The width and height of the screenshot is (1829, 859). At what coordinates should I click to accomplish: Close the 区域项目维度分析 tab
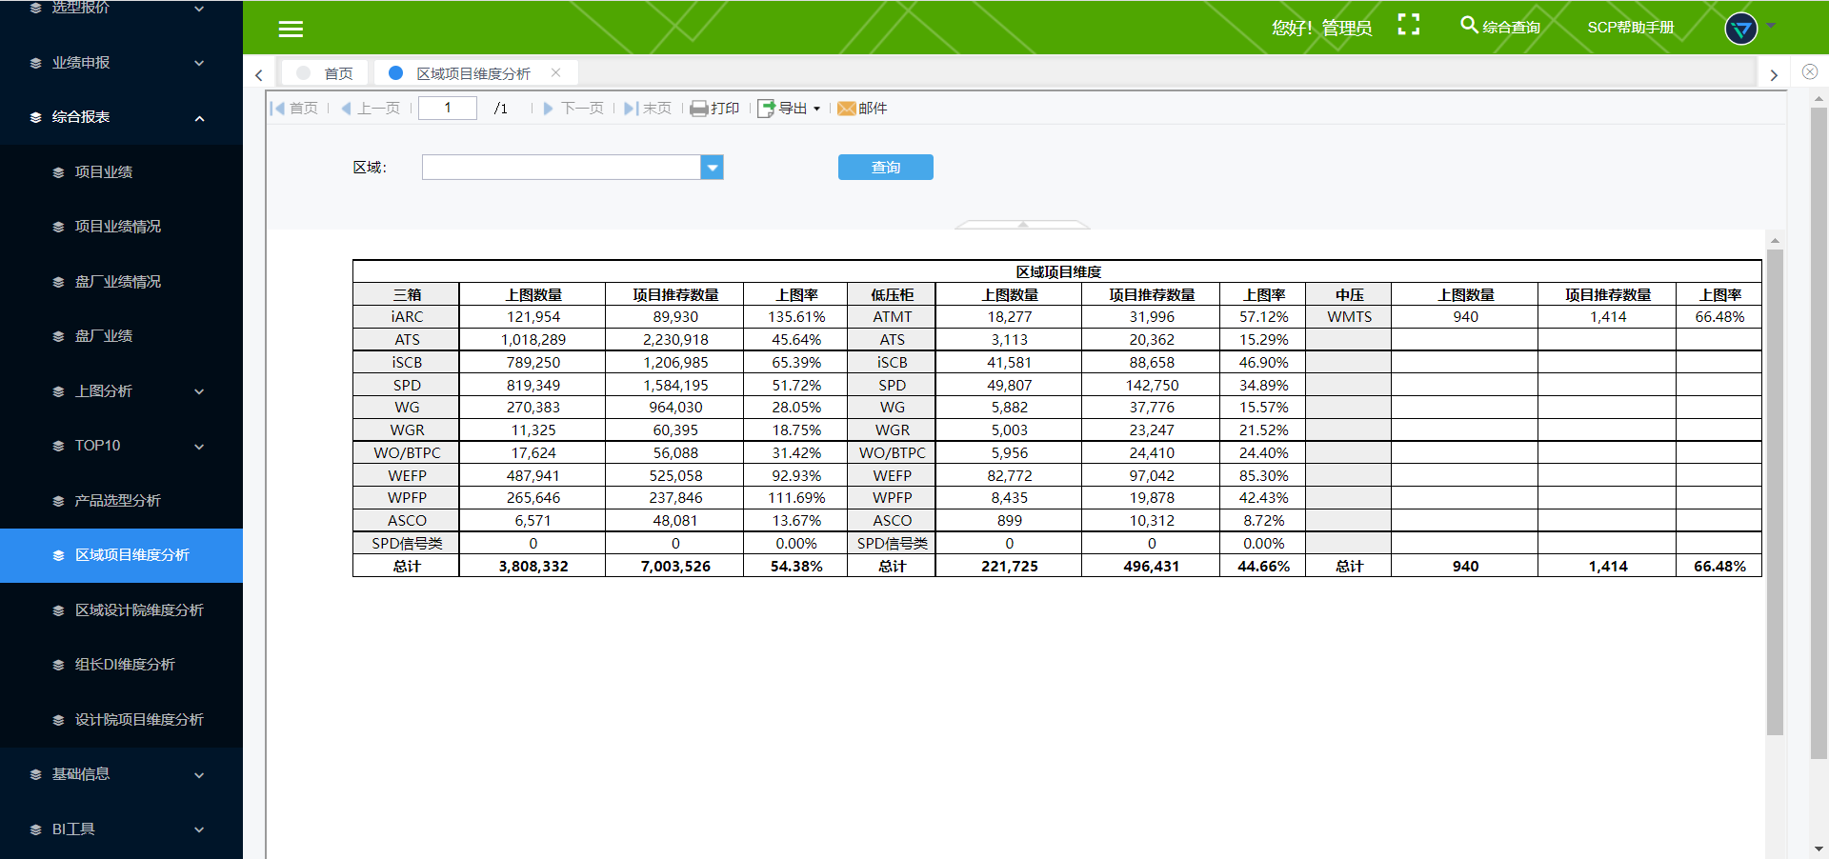tap(555, 72)
